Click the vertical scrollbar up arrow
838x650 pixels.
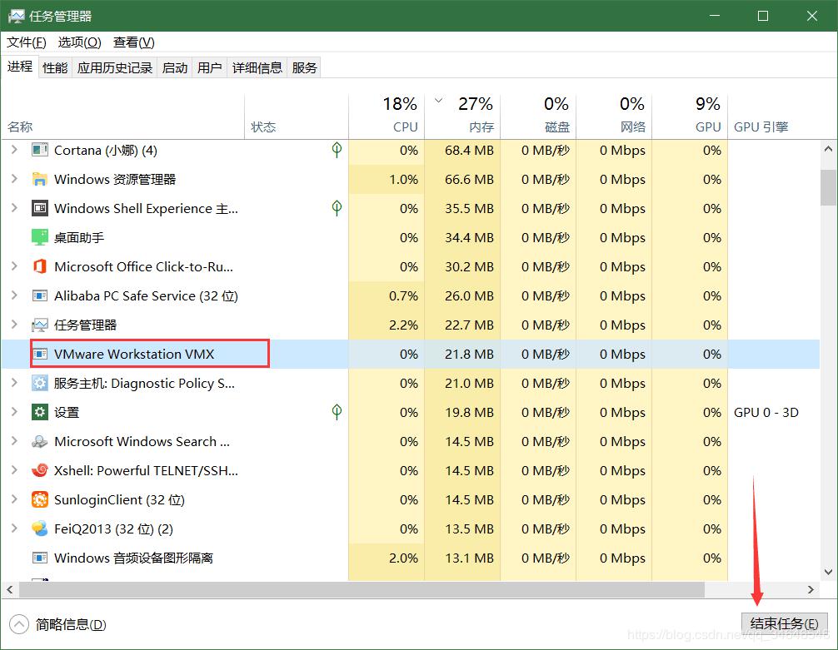pos(828,148)
